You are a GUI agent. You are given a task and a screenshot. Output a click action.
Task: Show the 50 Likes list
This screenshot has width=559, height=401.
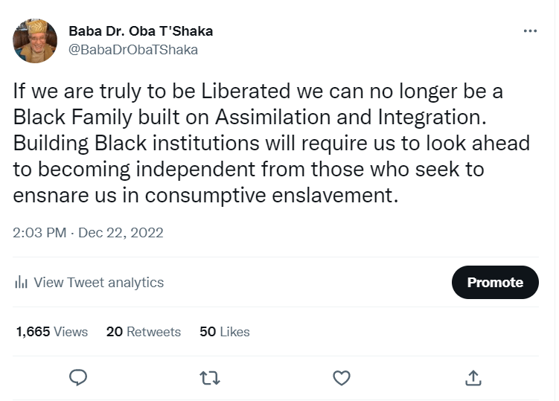(225, 332)
